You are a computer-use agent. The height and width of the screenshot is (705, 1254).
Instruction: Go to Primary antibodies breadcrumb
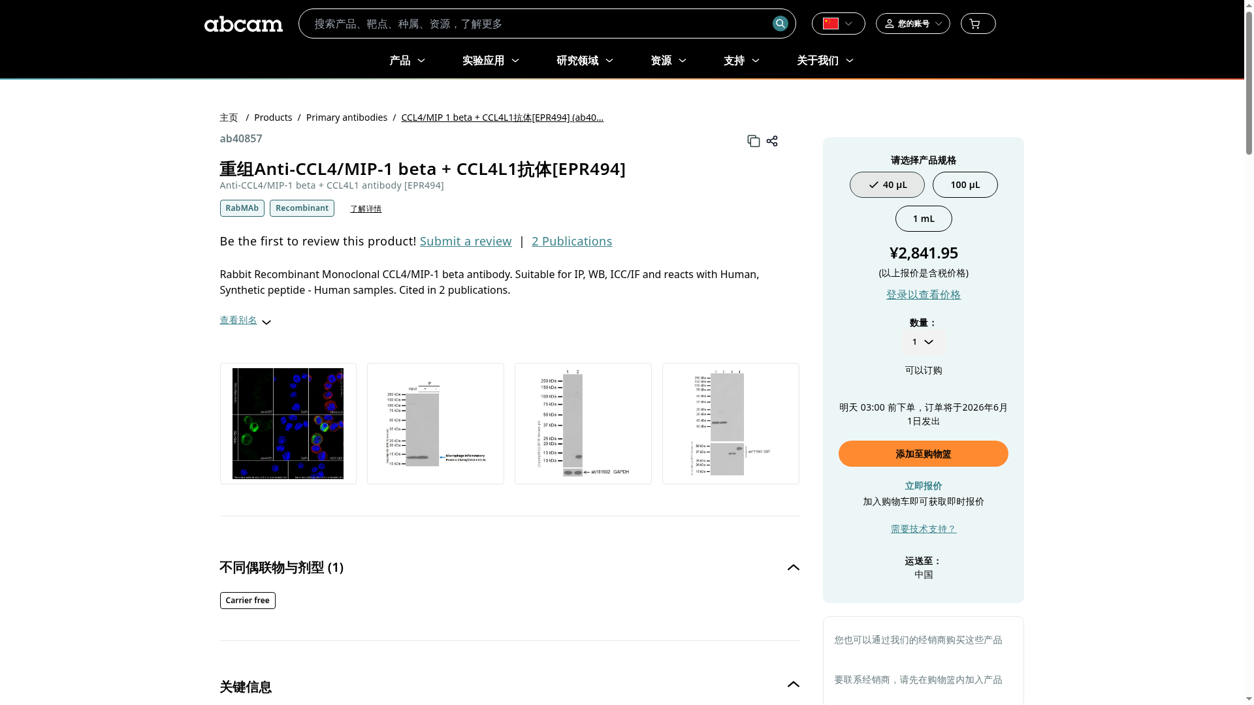click(347, 117)
